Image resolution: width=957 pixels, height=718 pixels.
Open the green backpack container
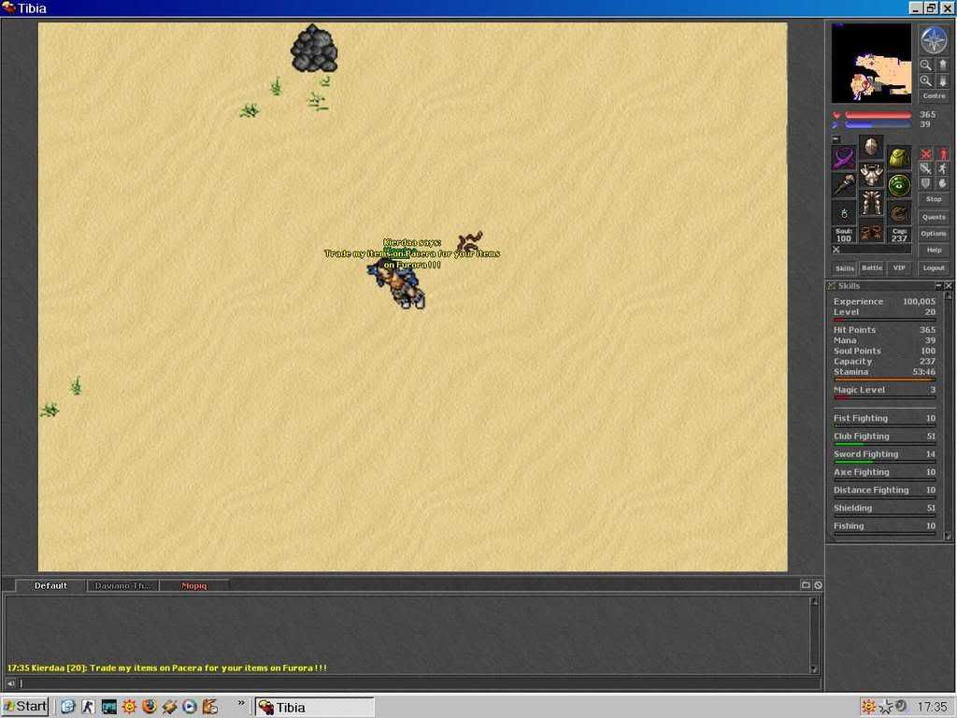click(x=899, y=157)
